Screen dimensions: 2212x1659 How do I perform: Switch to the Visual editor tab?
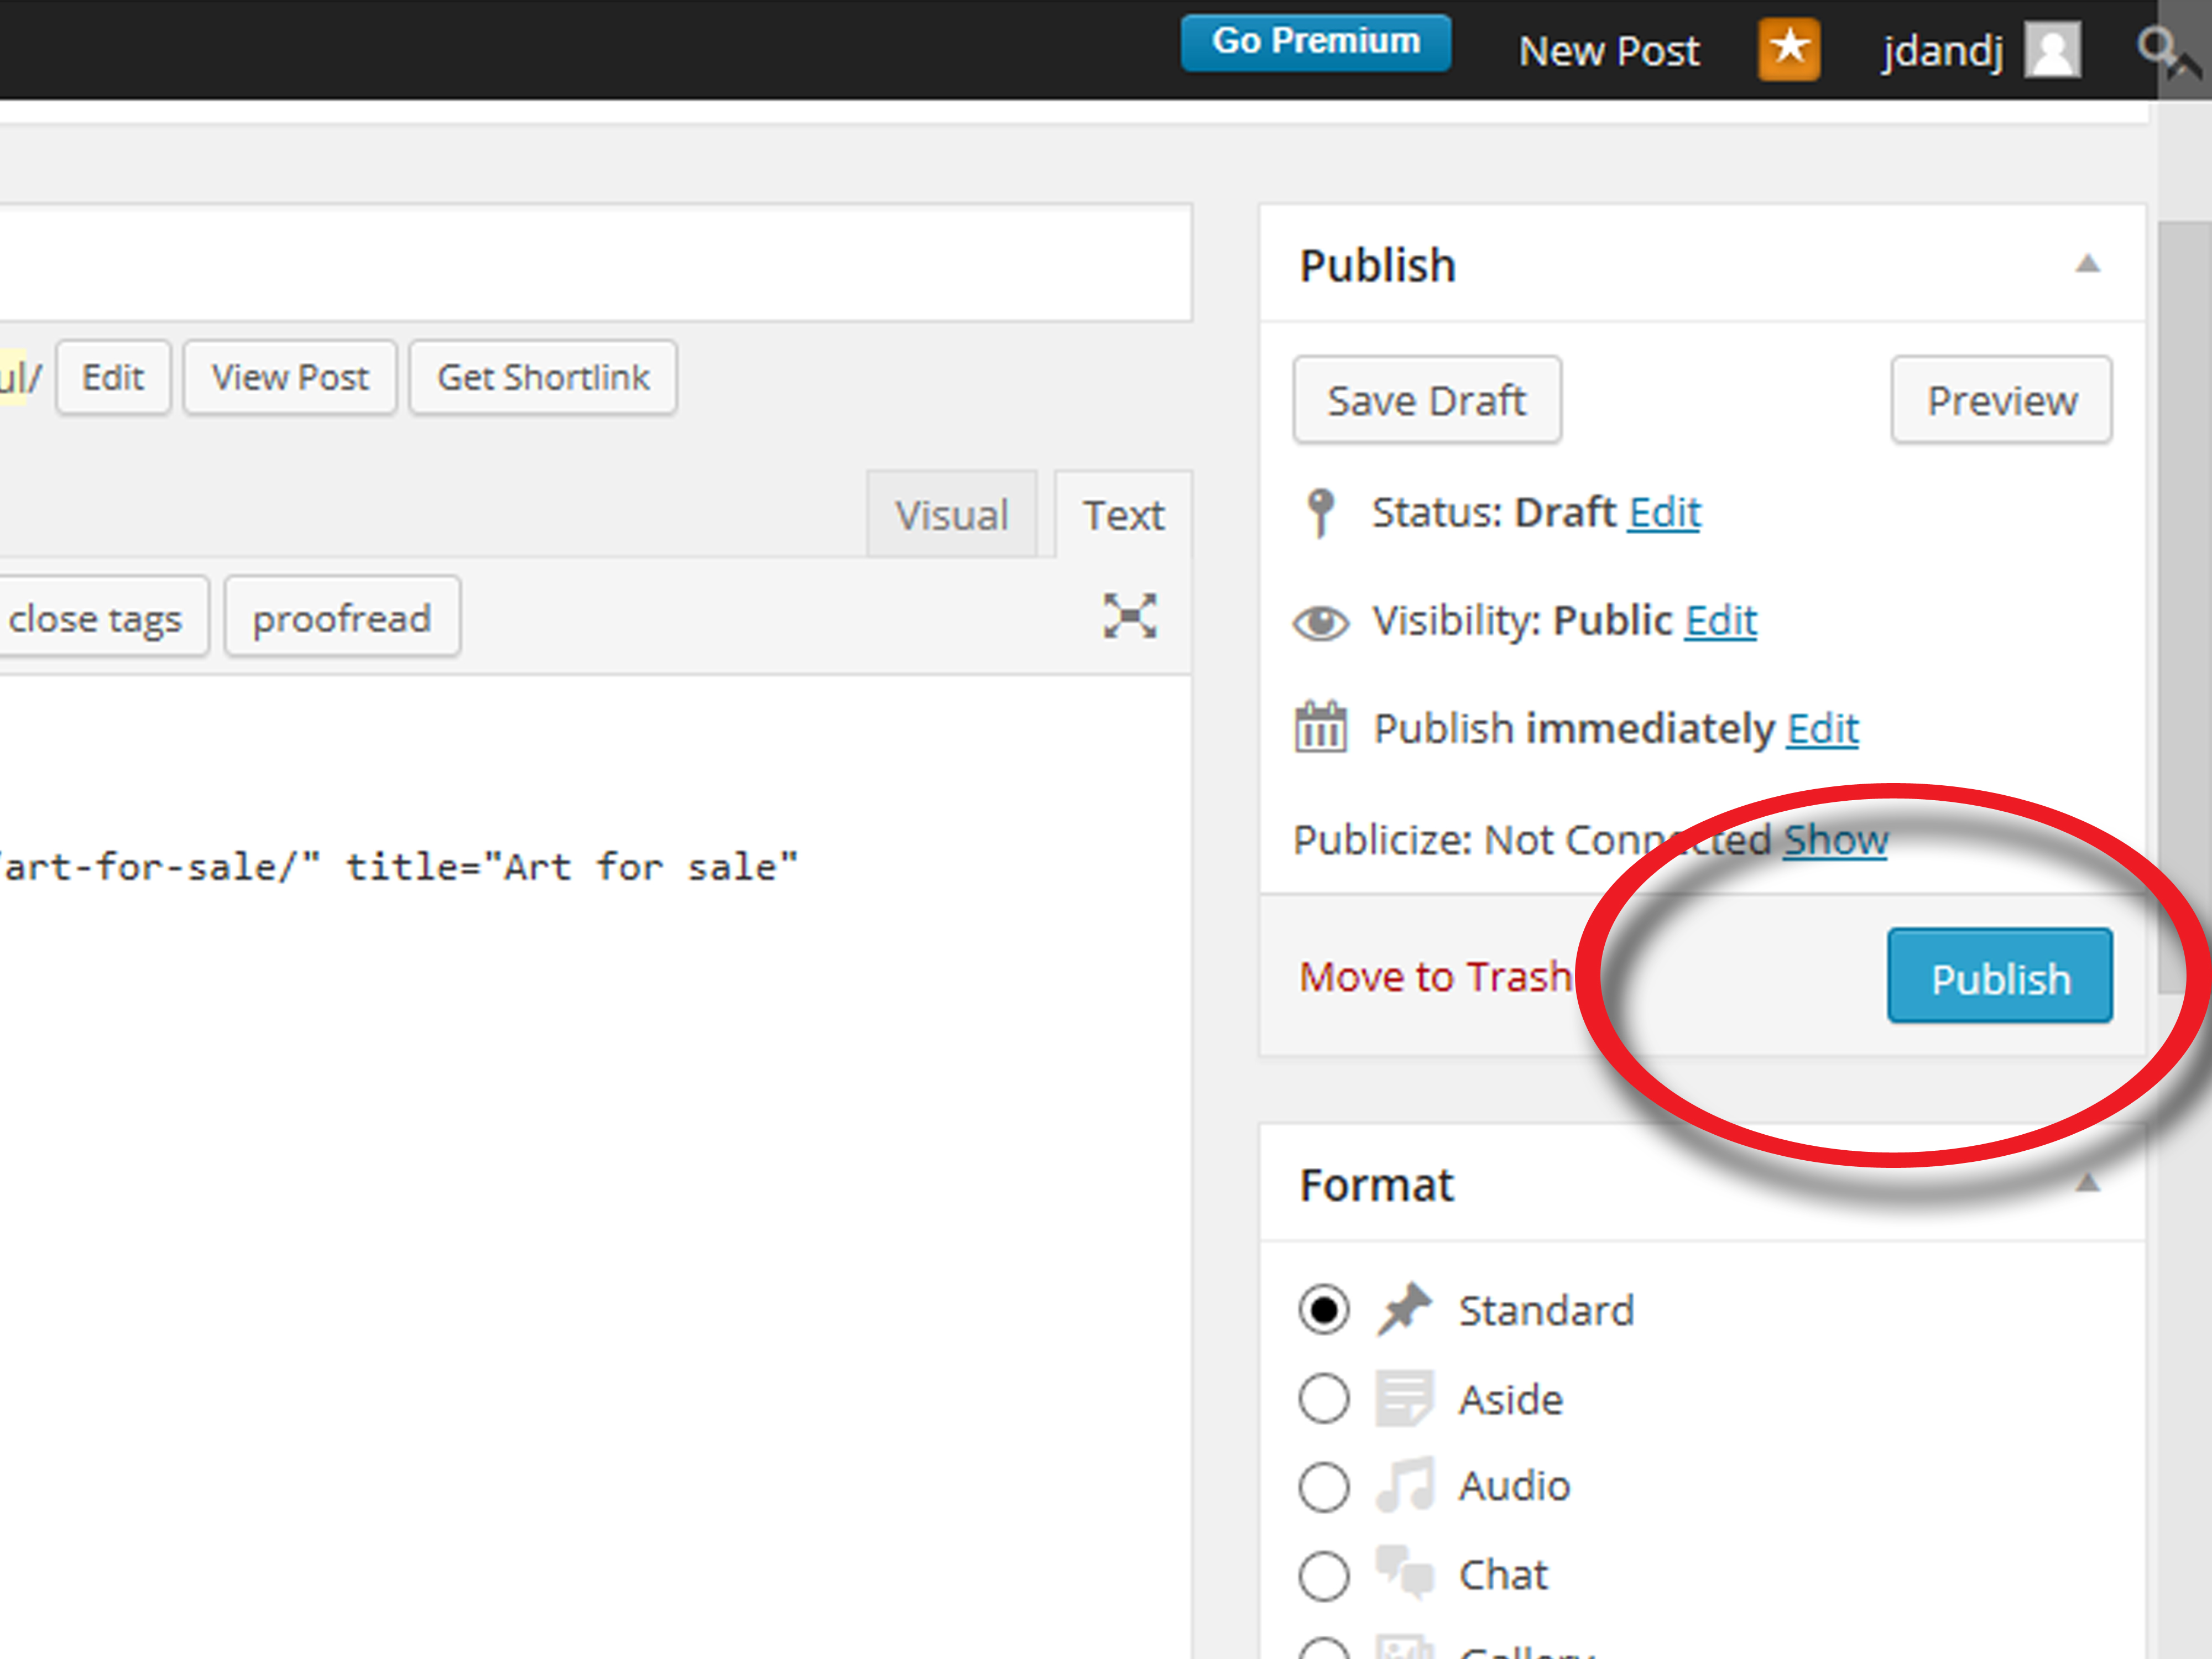(x=951, y=516)
